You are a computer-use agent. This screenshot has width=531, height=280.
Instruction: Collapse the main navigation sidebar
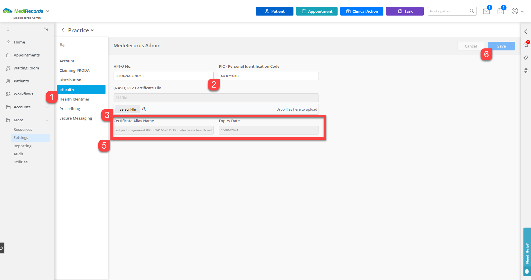click(x=46, y=29)
